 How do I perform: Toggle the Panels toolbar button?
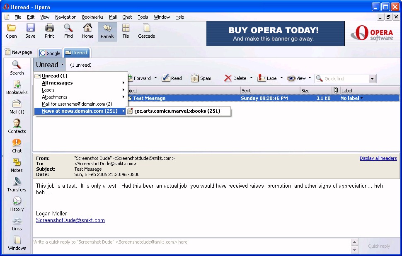[107, 31]
